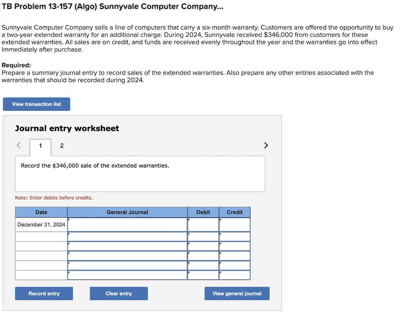Click first row Debit amount field
Viewport: 406px width, 320px height.
pyautogui.click(x=203, y=225)
